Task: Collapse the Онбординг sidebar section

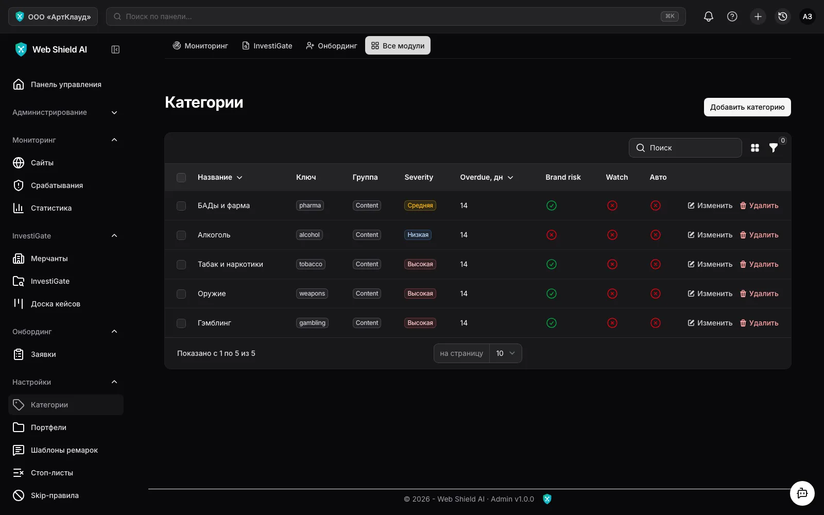Action: 66,332
